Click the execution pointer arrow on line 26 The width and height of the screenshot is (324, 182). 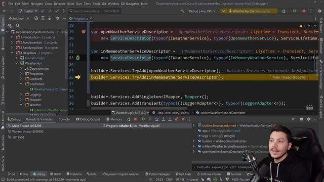coord(78,77)
